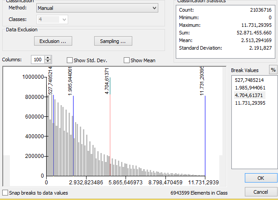Click the 1.985,944061 break line on the histogram

(74, 134)
